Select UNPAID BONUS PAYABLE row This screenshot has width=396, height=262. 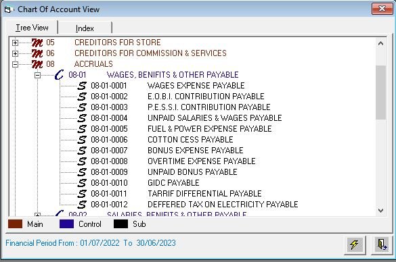192,172
